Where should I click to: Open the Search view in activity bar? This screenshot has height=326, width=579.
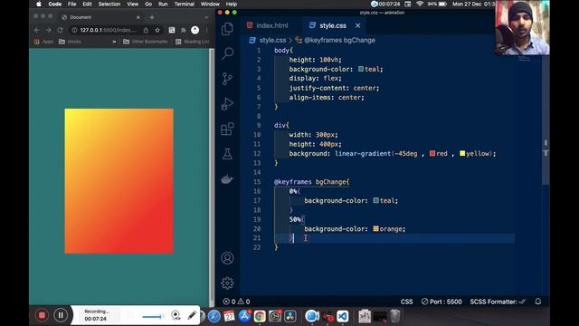click(227, 54)
